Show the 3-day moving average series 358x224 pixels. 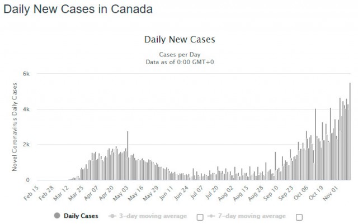click(x=153, y=216)
